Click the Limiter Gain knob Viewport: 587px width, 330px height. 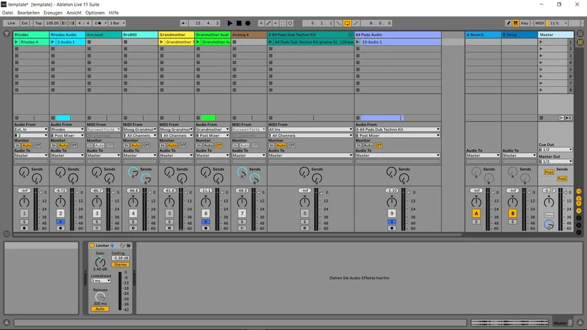click(100, 261)
